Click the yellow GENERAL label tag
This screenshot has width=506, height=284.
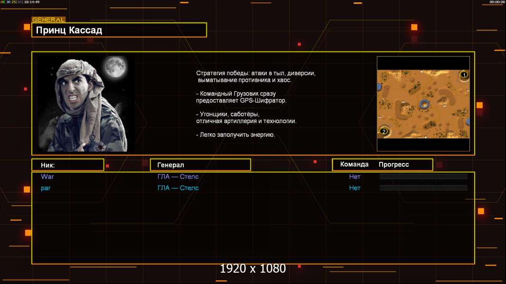pyautogui.click(x=48, y=20)
